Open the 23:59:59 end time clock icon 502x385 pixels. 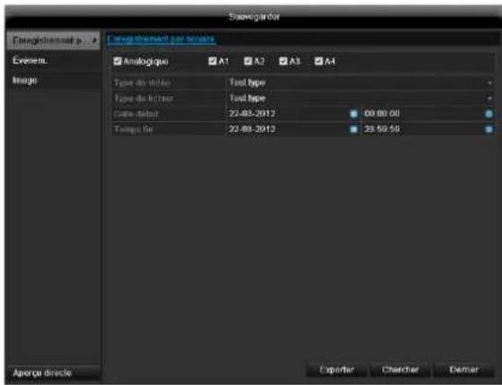[x=489, y=129]
